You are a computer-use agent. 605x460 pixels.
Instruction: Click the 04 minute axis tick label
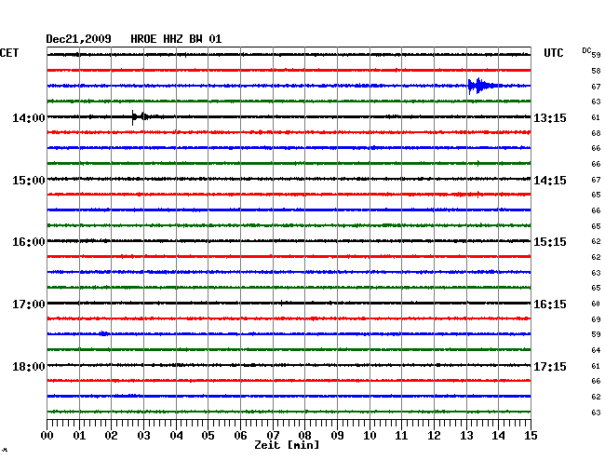(176, 435)
